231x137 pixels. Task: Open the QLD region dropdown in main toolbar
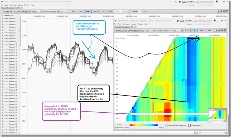[x=64, y=11]
